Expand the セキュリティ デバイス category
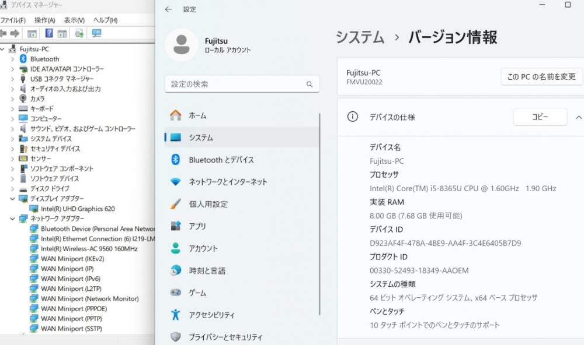584x345 pixels. tap(13, 149)
